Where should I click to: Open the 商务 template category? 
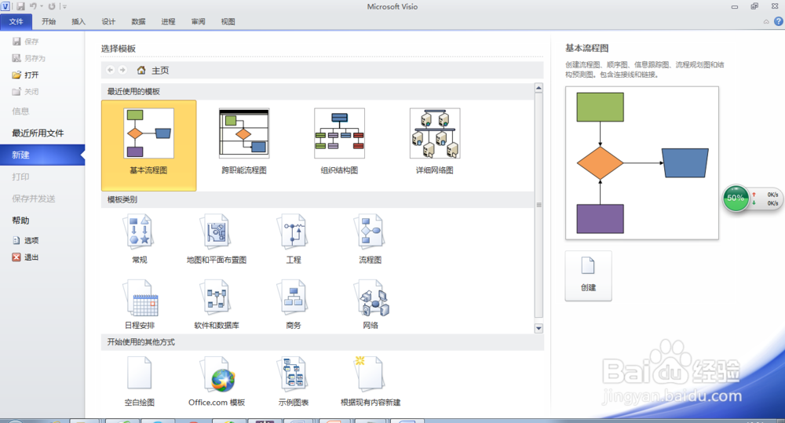coord(294,304)
